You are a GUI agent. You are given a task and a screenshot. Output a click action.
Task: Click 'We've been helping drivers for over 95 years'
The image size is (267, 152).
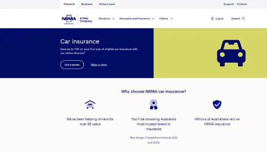(90, 122)
